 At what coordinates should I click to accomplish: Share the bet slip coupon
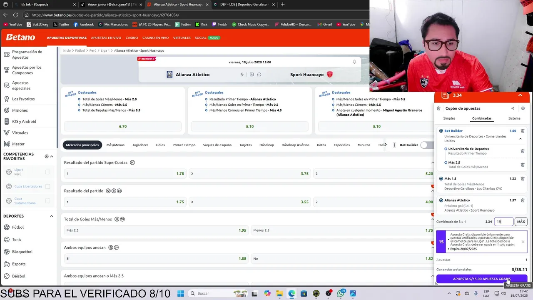(513, 108)
